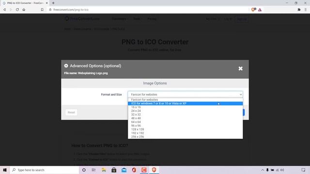Select the 16 x 16 size option
Image resolution: width=310 pixels, height=174 pixels.
pos(185,107)
